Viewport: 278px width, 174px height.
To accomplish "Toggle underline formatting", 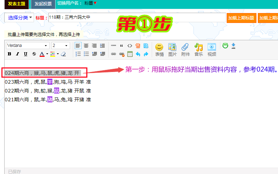I will [25, 54].
